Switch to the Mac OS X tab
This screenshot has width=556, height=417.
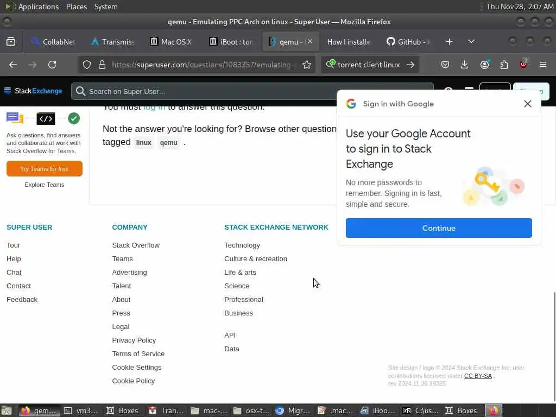click(x=171, y=42)
